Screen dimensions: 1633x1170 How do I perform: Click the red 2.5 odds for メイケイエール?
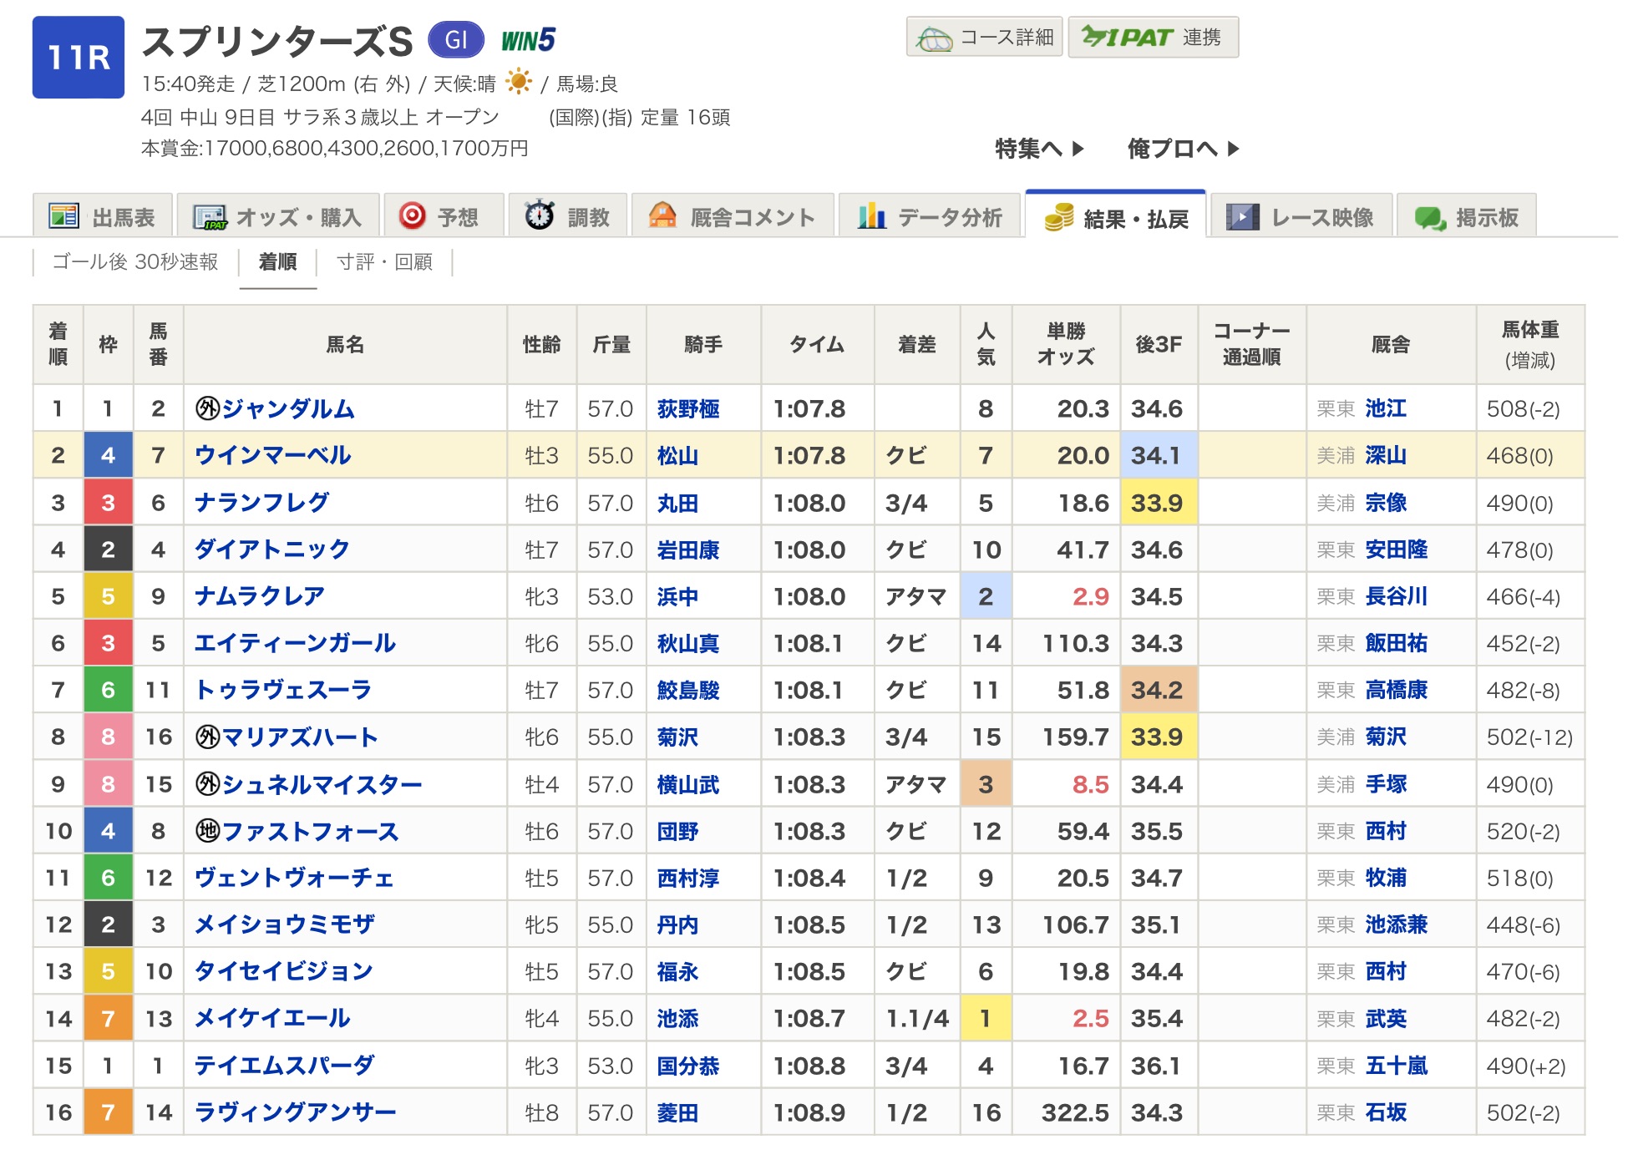(1090, 1018)
